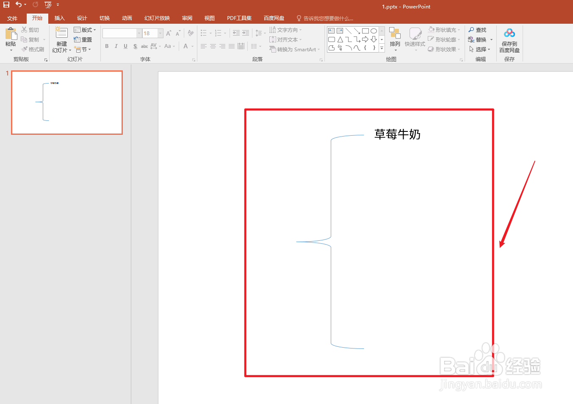Screen dimensions: 573x404
Task: Switch to PDF工具集 tab
Action: click(x=239, y=18)
